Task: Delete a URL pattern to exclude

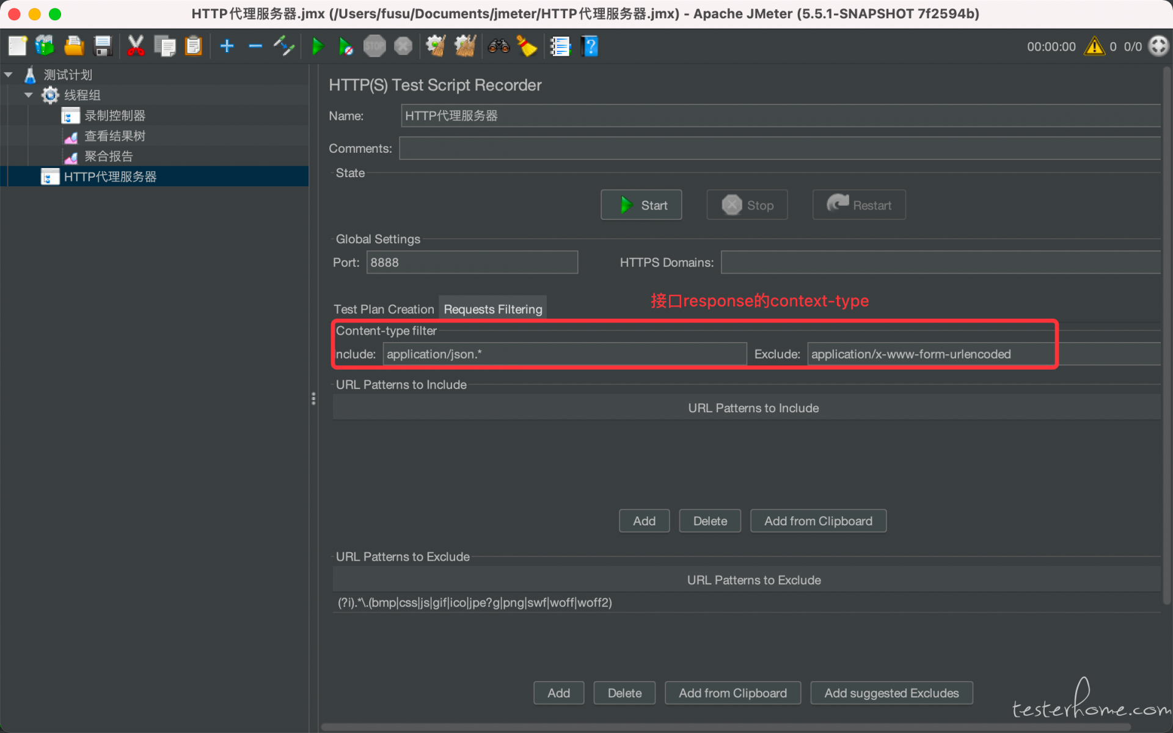Action: [624, 693]
